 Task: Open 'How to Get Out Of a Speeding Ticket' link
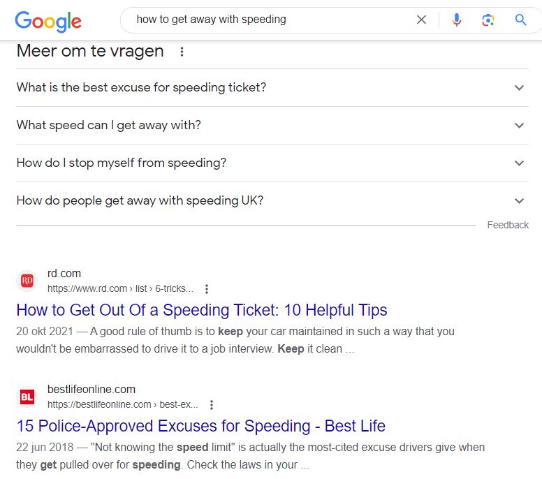click(x=202, y=310)
